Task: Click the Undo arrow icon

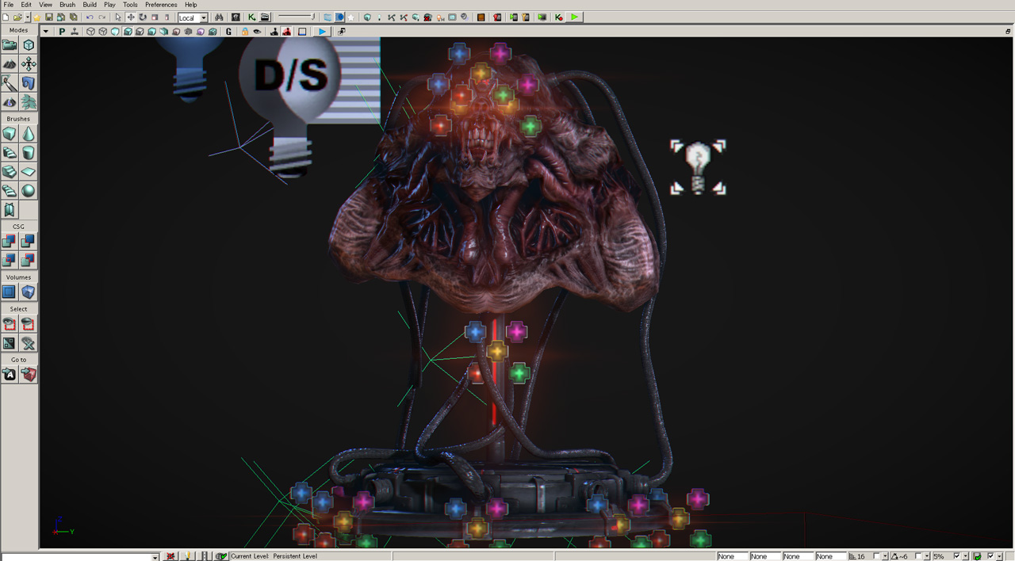Action: (90, 17)
